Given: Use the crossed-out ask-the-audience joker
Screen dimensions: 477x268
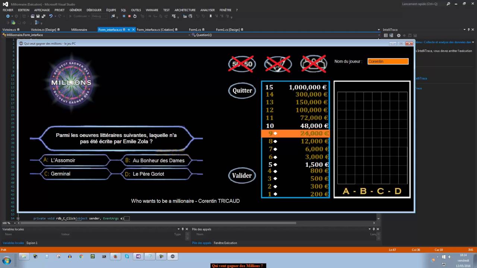Looking at the screenshot, I should 314,64.
